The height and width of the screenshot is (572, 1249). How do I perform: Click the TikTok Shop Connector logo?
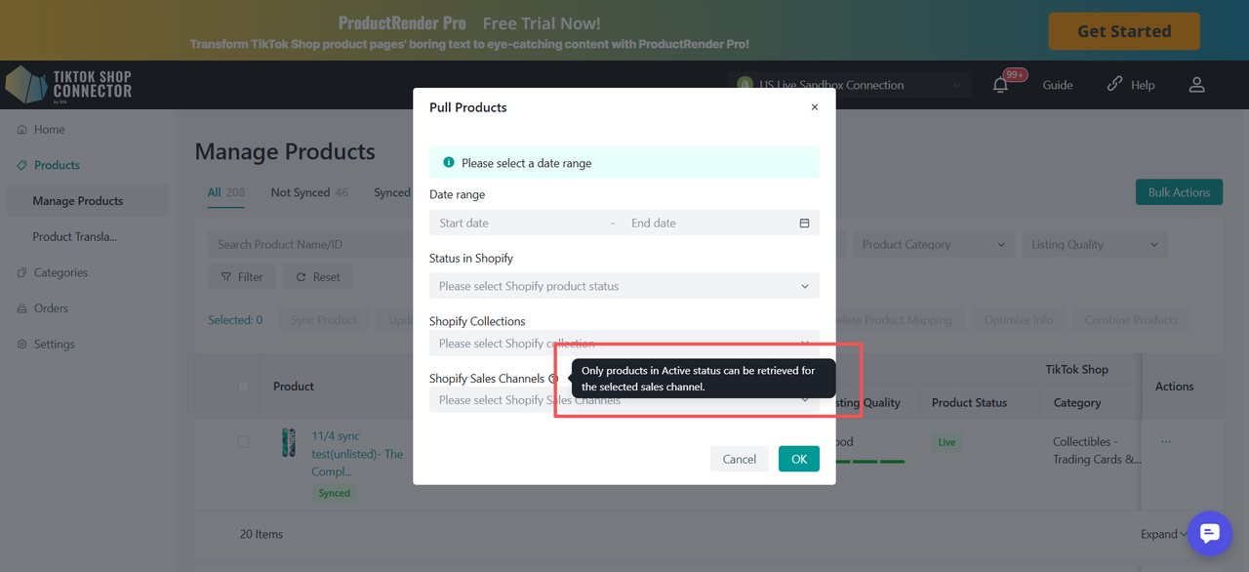[68, 85]
